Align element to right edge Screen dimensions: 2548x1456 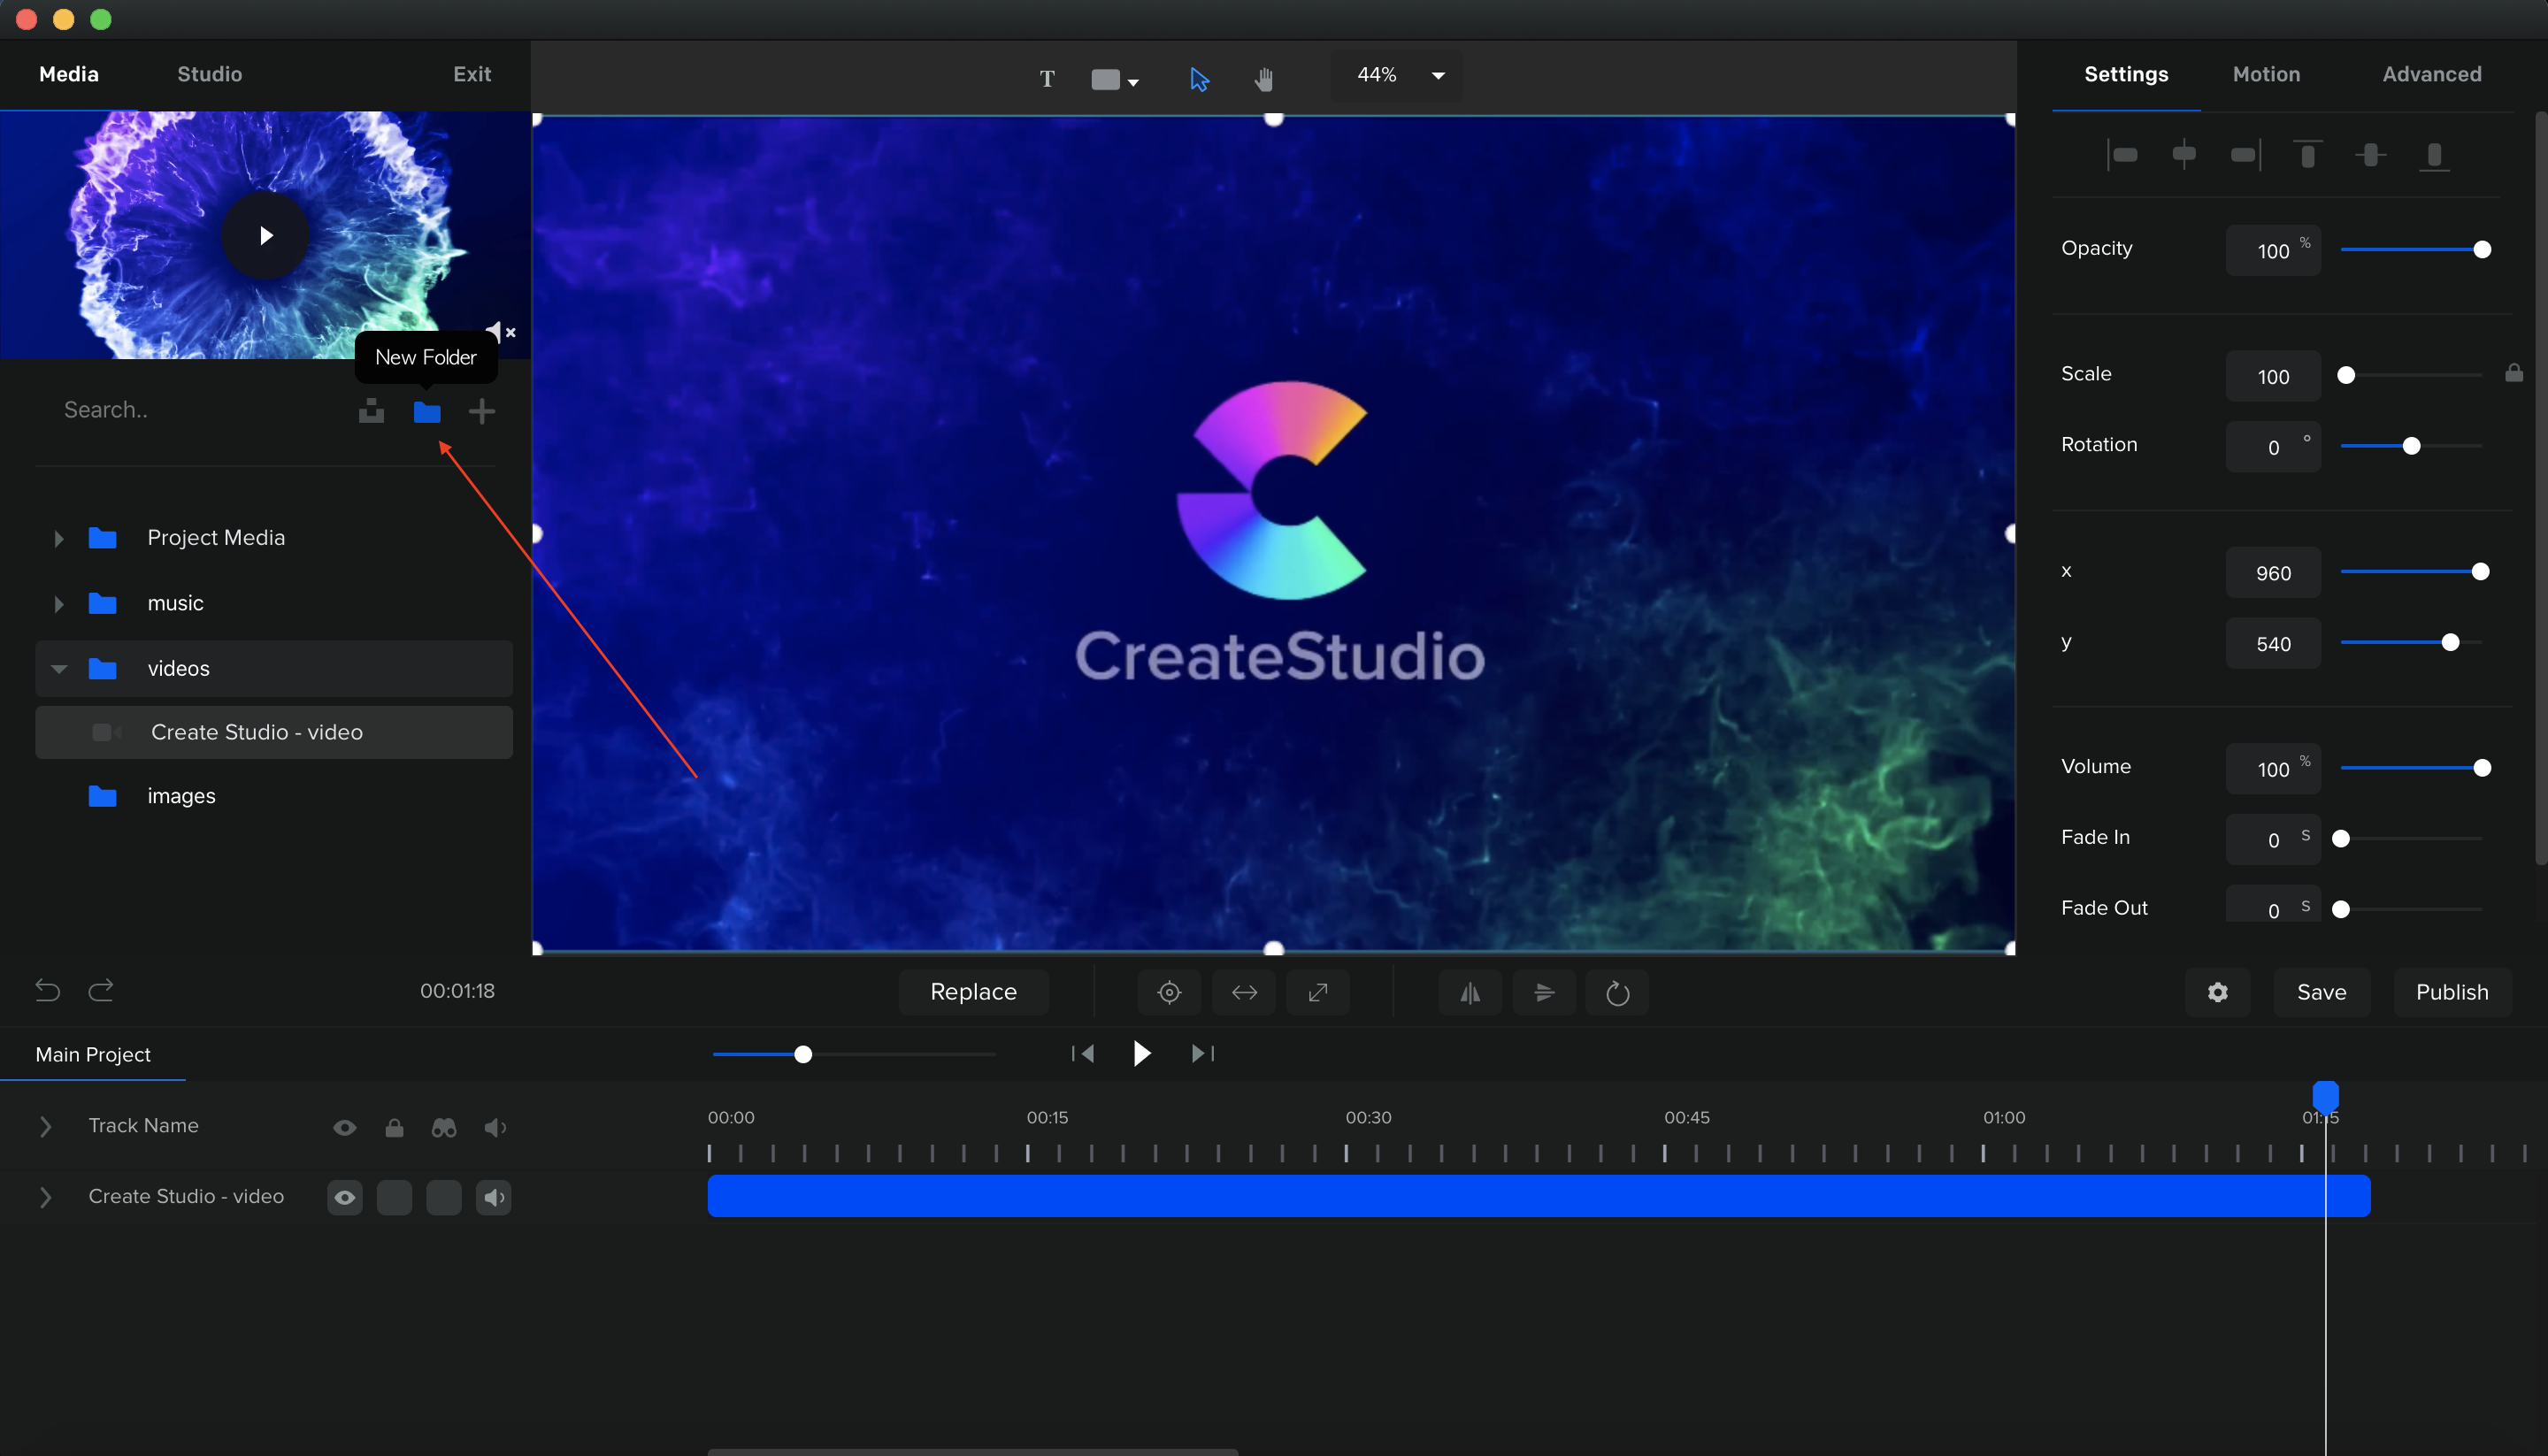point(2246,155)
